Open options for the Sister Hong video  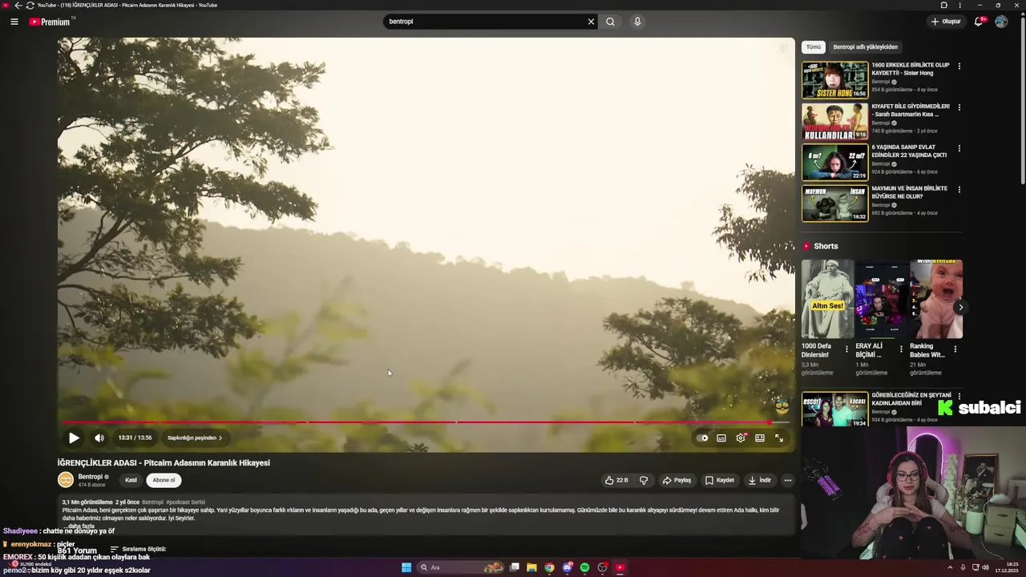click(x=959, y=66)
